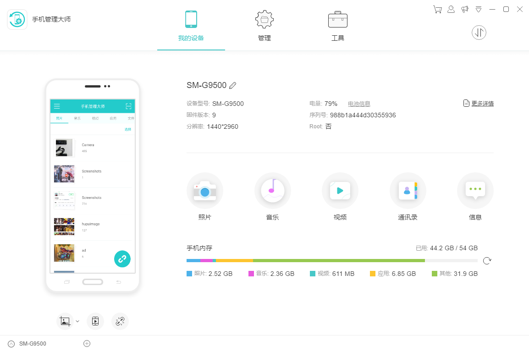This screenshot has height=352, width=529.
Task: Open the file transfer sort icon
Action: pos(479,32)
